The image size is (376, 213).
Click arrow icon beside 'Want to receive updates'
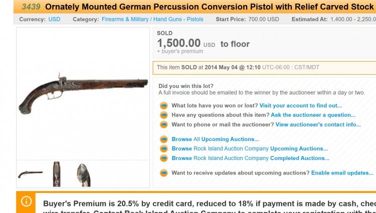[x=163, y=173]
